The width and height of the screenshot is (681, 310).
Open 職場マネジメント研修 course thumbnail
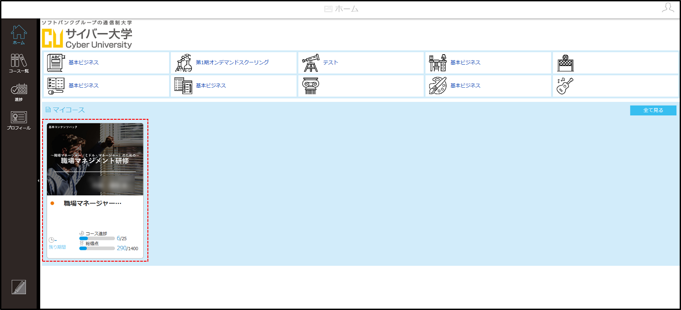pos(95,159)
